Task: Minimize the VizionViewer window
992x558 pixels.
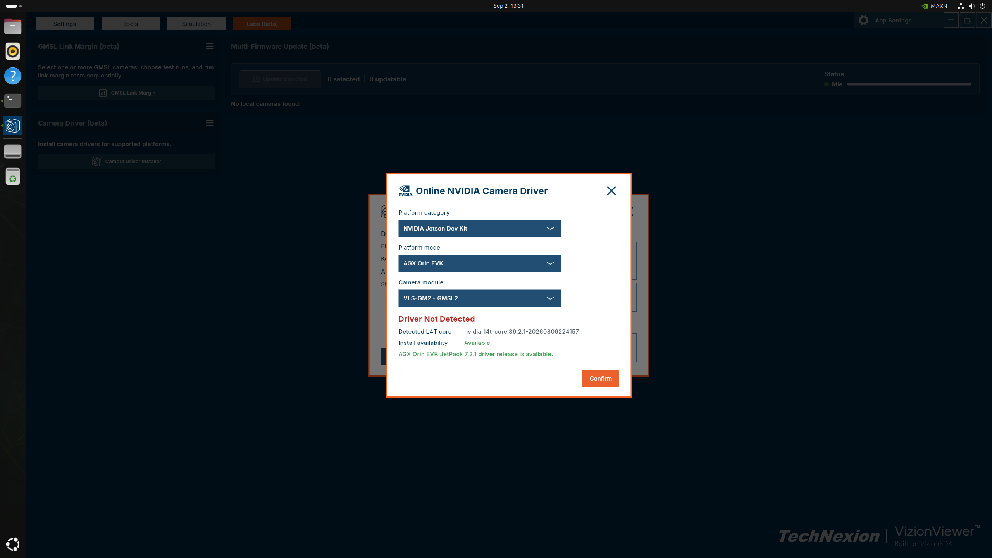Action: (x=951, y=20)
